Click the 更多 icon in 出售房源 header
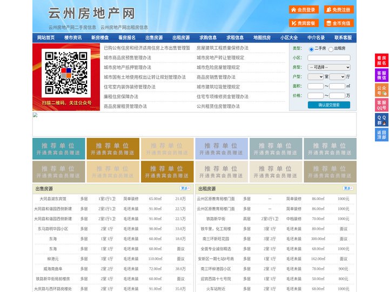This screenshot has width=389, height=292. [185, 188]
